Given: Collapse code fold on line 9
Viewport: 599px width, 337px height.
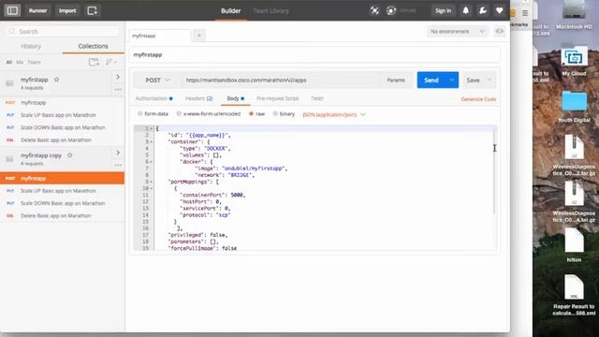Looking at the screenshot, I should tap(152, 182).
